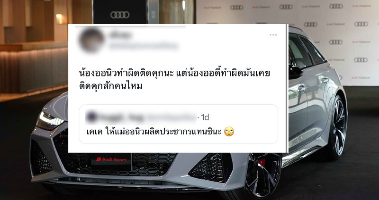Click the small blurred avatar in the quoted tweet

[x=91, y=117]
